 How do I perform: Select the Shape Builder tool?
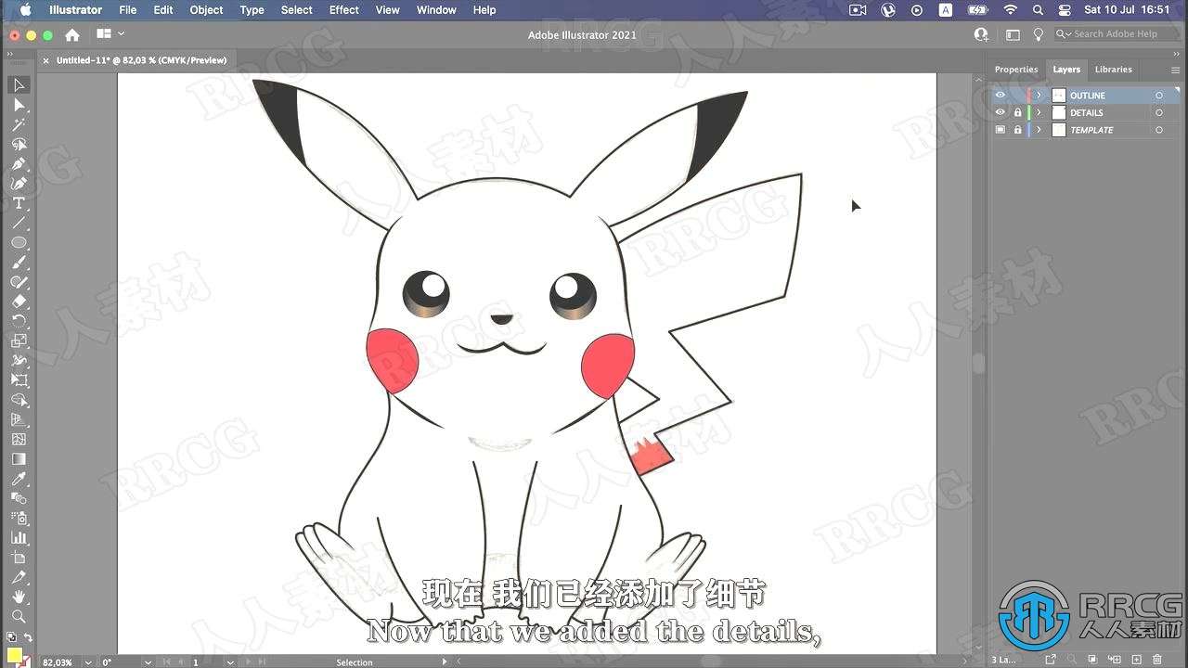point(19,400)
